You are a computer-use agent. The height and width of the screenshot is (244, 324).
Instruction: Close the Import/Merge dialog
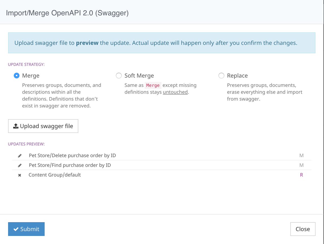pyautogui.click(x=303, y=229)
